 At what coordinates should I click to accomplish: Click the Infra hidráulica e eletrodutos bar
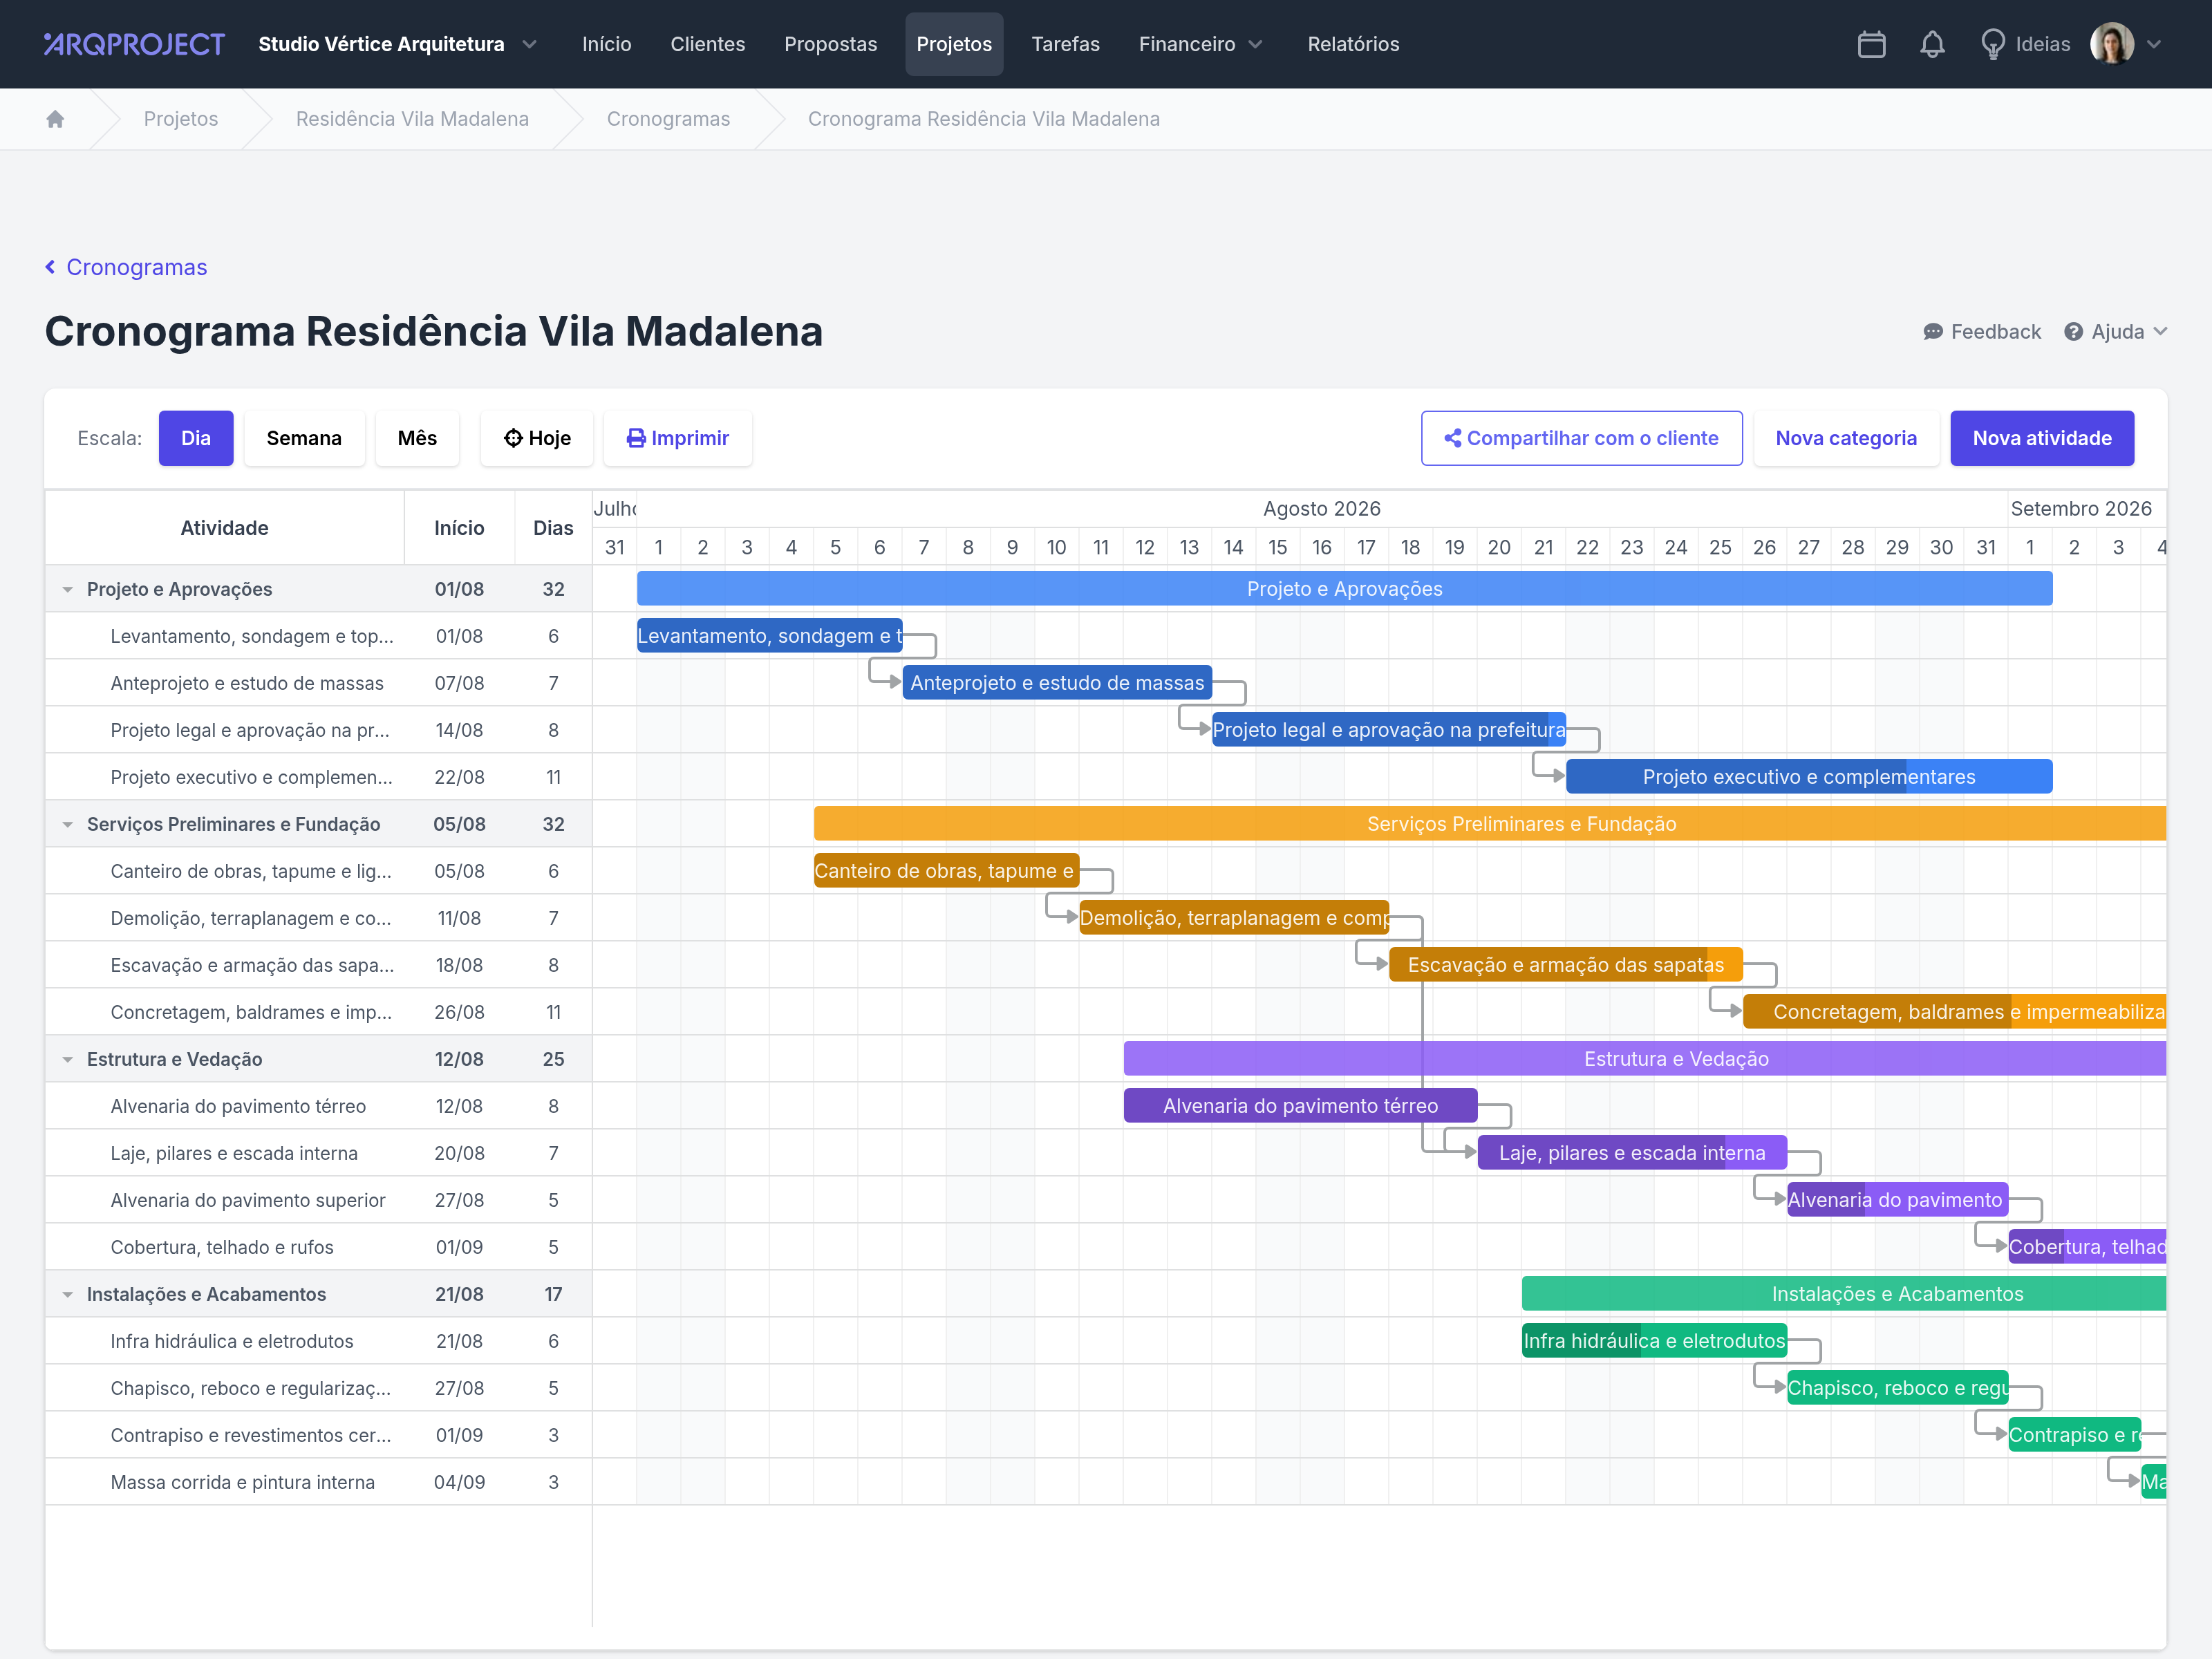(x=1654, y=1341)
